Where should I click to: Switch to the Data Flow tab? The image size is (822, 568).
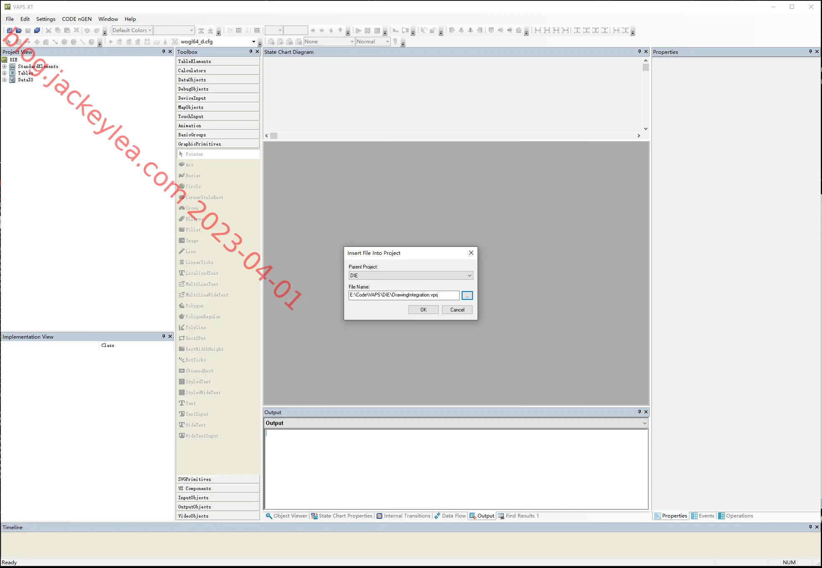point(450,516)
